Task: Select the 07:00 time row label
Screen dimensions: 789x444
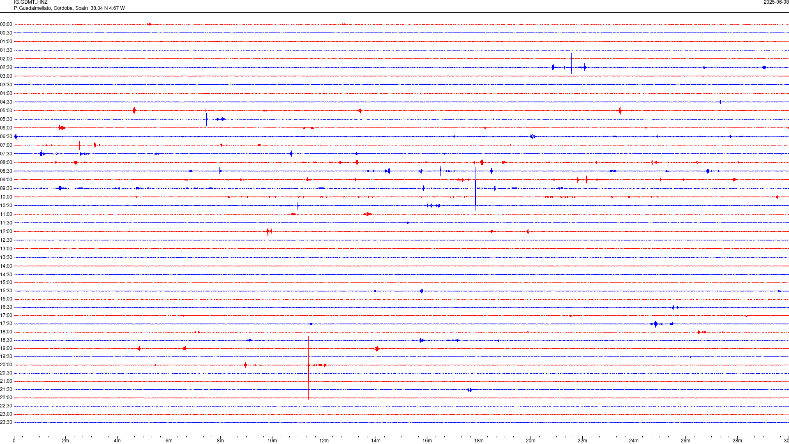Action: [6, 145]
